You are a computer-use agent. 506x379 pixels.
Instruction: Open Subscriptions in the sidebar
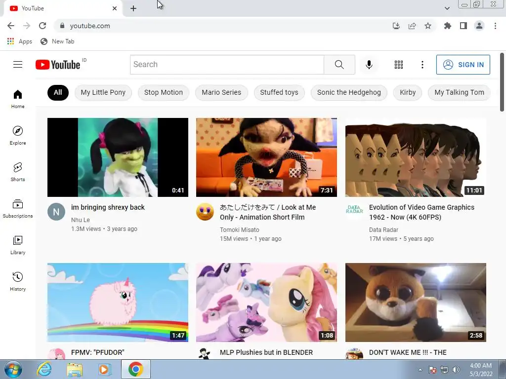tap(18, 209)
